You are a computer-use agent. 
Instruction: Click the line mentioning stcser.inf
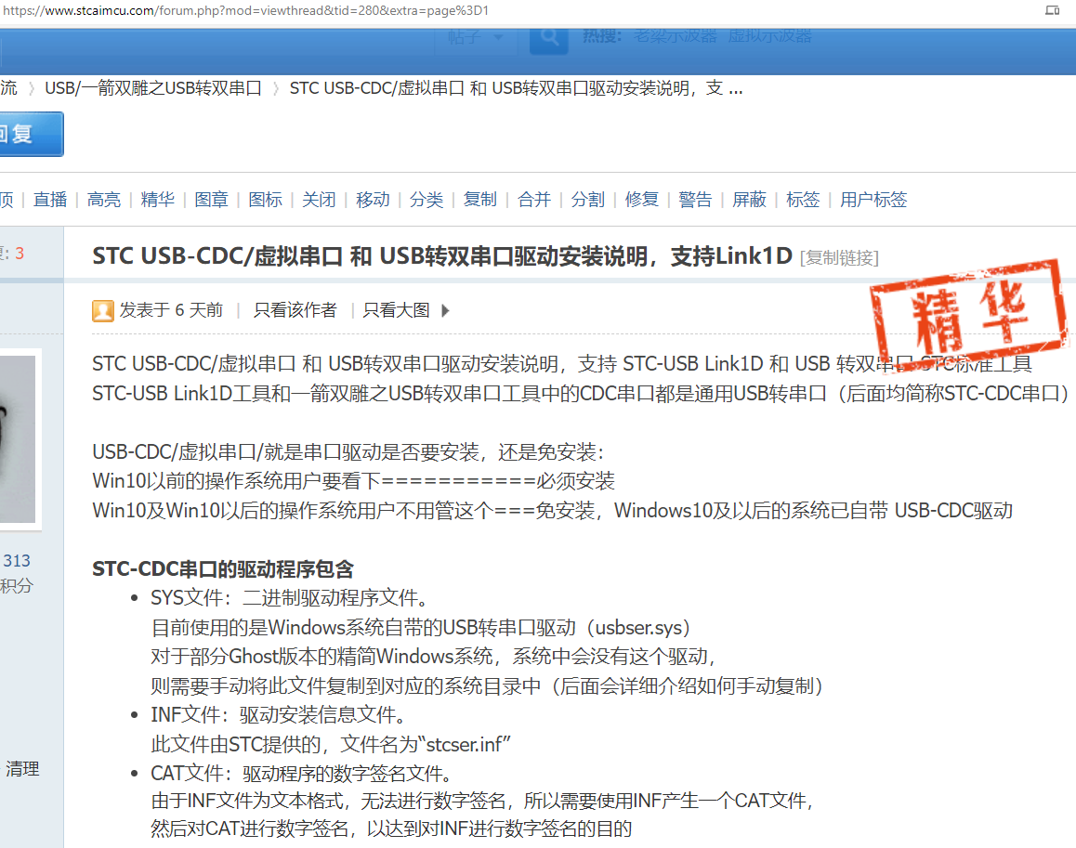(x=331, y=744)
